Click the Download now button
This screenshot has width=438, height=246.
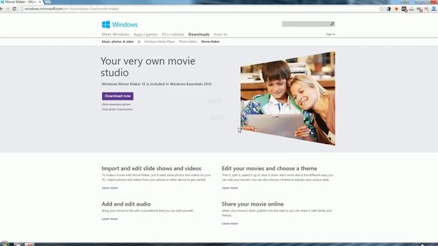click(x=118, y=96)
